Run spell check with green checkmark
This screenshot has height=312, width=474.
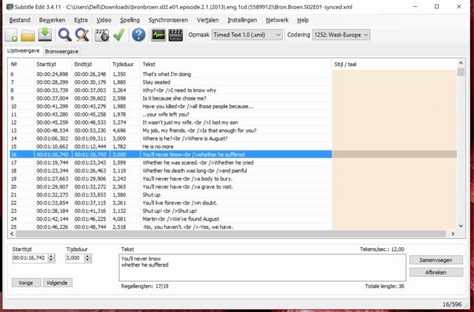tap(119, 35)
